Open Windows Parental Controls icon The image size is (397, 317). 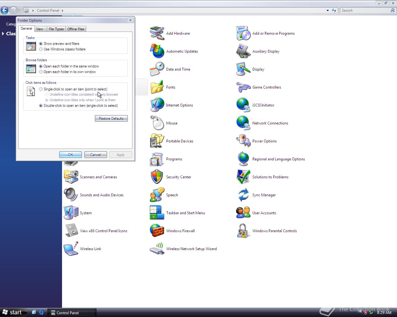(x=243, y=231)
